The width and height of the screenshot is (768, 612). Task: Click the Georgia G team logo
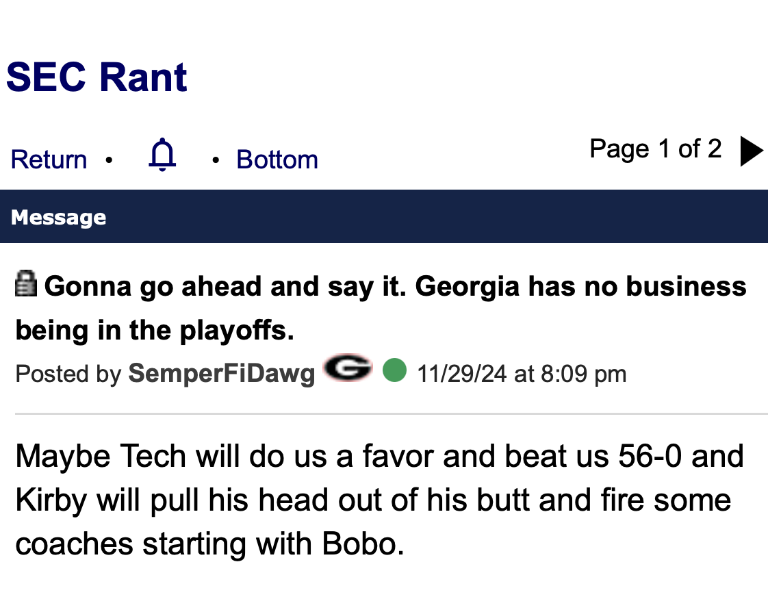tap(347, 370)
